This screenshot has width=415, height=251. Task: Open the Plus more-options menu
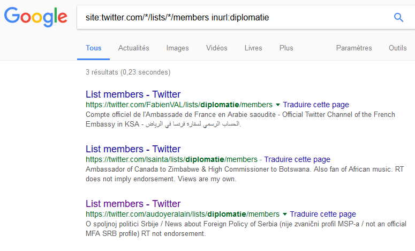[286, 48]
